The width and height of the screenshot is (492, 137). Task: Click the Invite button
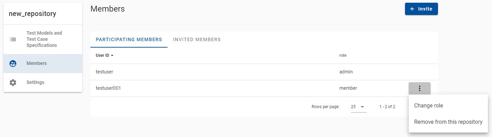tap(421, 9)
